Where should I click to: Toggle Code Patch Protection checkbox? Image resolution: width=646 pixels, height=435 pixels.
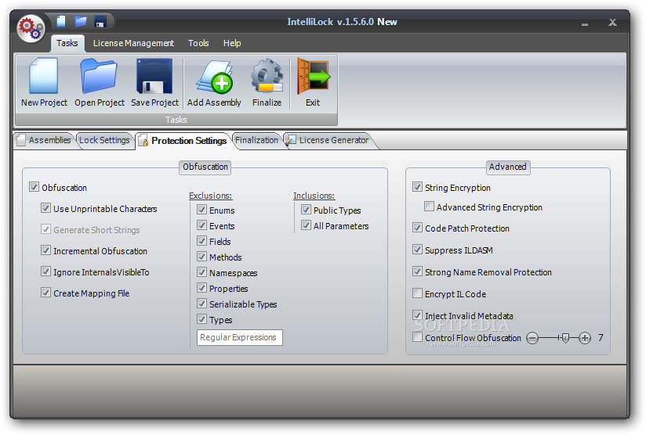point(417,228)
